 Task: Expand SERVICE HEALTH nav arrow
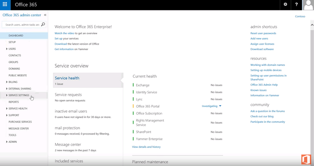tap(7, 109)
